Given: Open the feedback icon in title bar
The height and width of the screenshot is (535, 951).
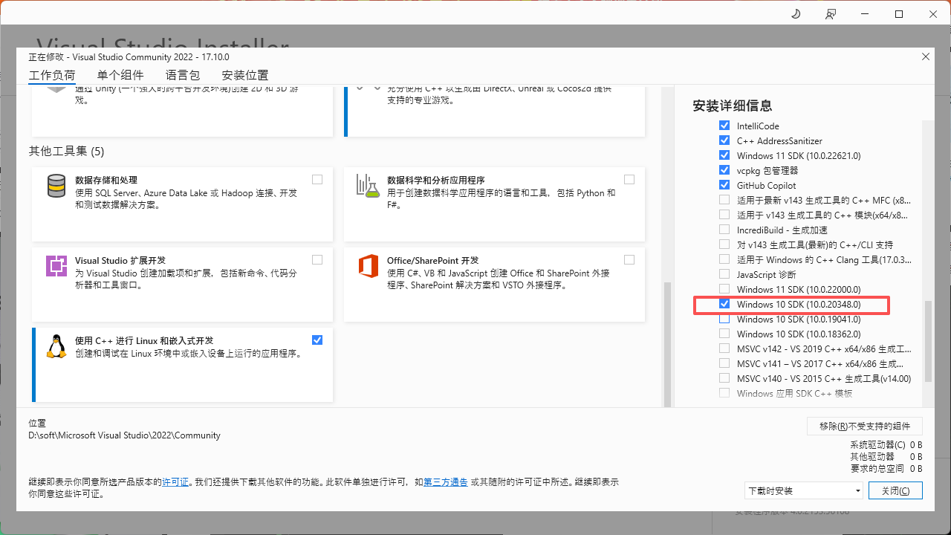Looking at the screenshot, I should pos(831,14).
